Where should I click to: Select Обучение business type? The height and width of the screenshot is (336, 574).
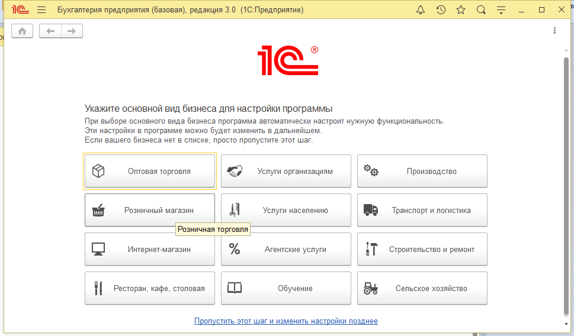[286, 289]
